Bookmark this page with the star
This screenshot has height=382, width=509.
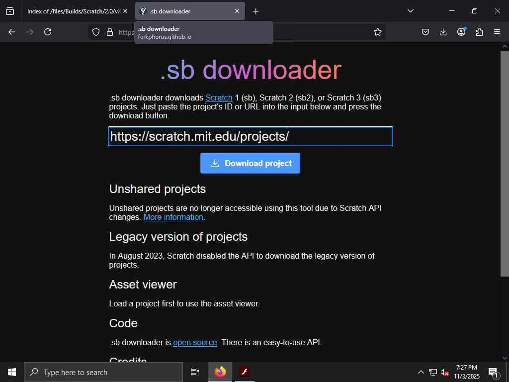pos(378,32)
